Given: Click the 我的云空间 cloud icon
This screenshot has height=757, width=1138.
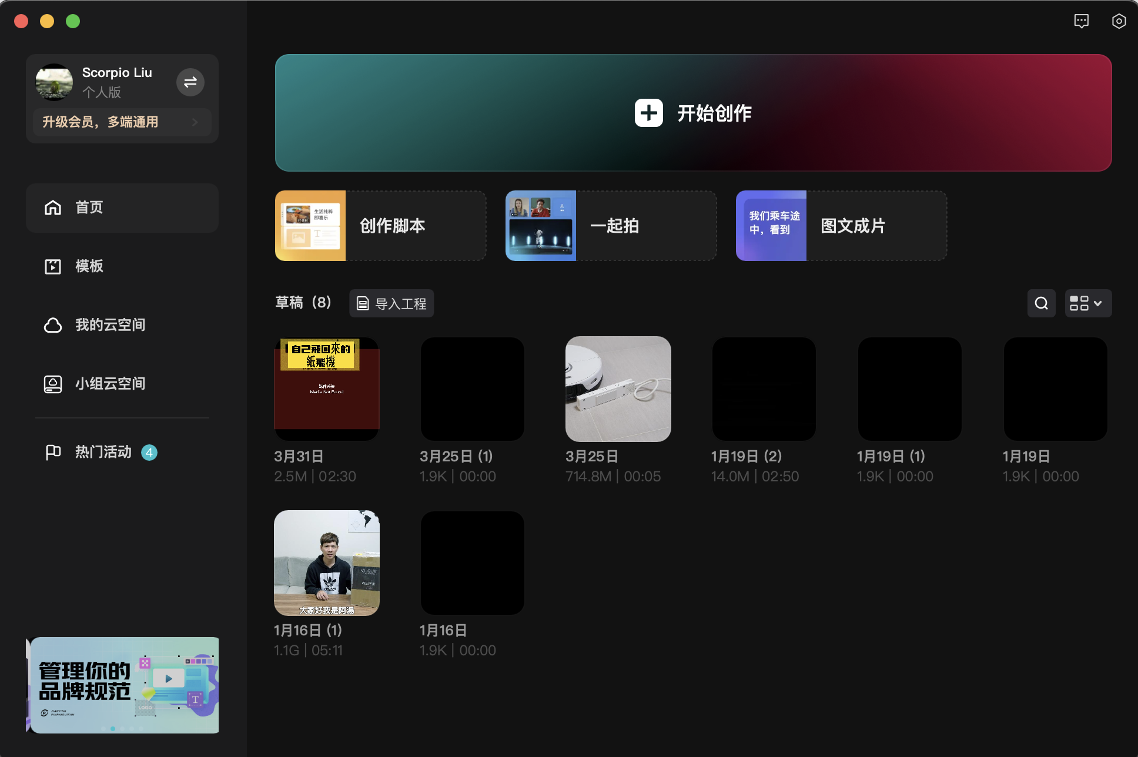Looking at the screenshot, I should coord(53,325).
